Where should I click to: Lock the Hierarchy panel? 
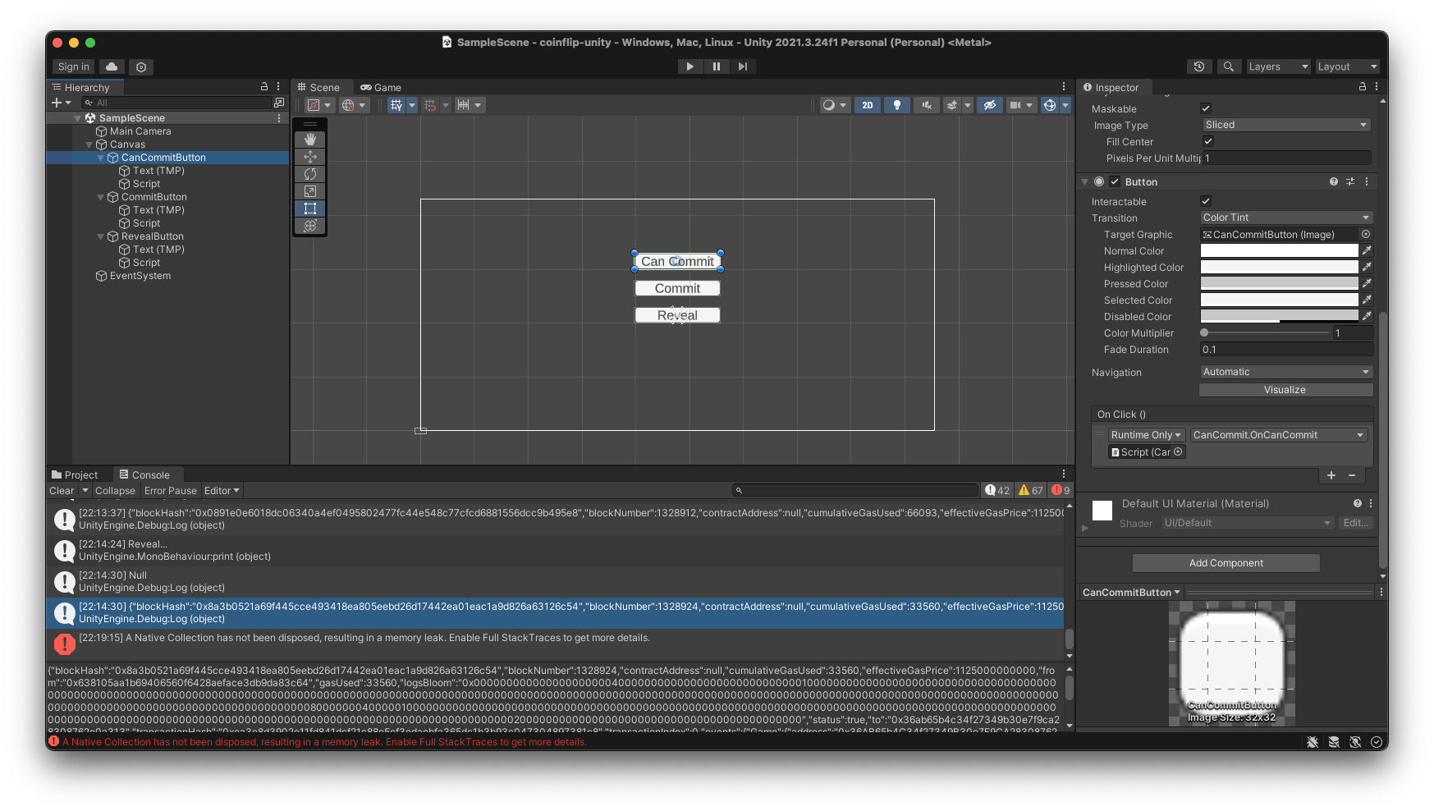(x=264, y=86)
